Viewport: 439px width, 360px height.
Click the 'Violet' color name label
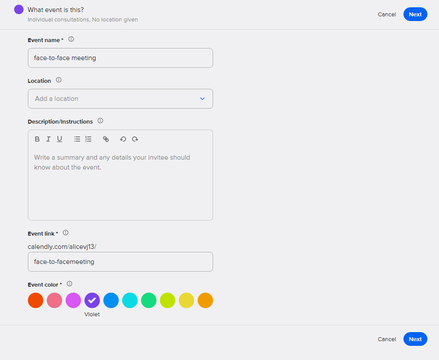tap(92, 315)
